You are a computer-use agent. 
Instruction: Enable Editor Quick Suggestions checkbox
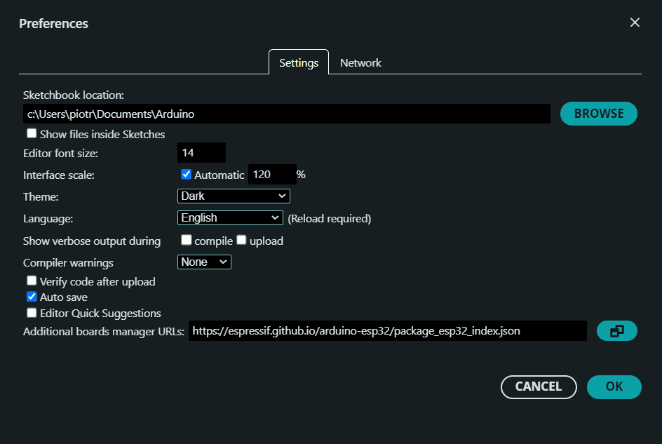point(32,313)
